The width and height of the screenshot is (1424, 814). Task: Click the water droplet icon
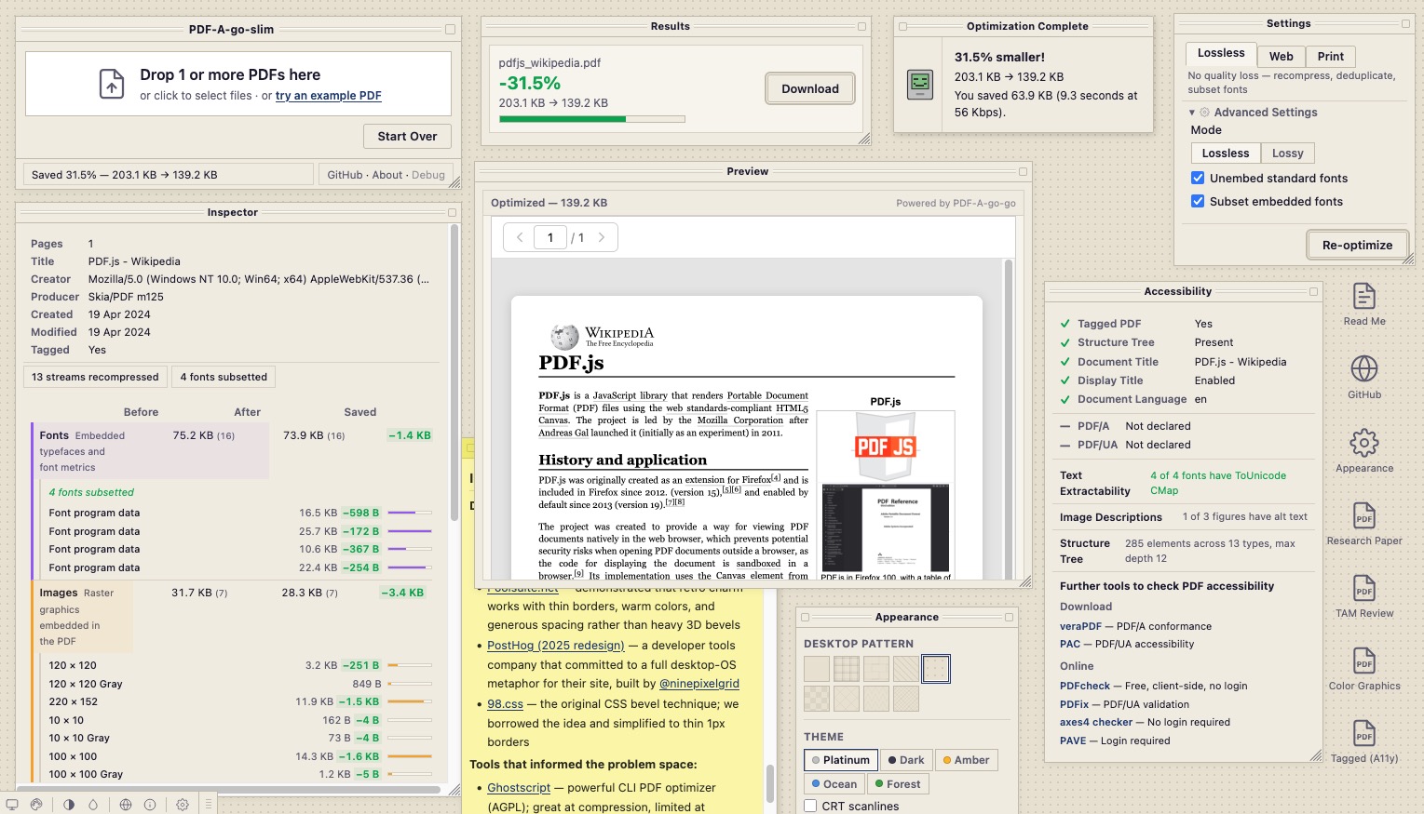point(93,805)
